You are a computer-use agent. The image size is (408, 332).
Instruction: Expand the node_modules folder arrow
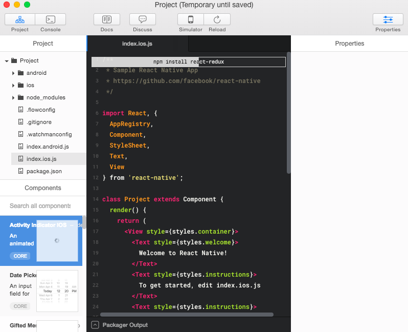pyautogui.click(x=13, y=98)
